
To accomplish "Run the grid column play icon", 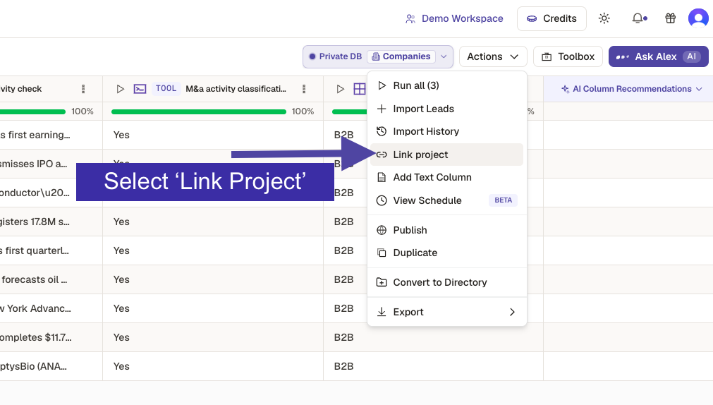I will point(340,89).
